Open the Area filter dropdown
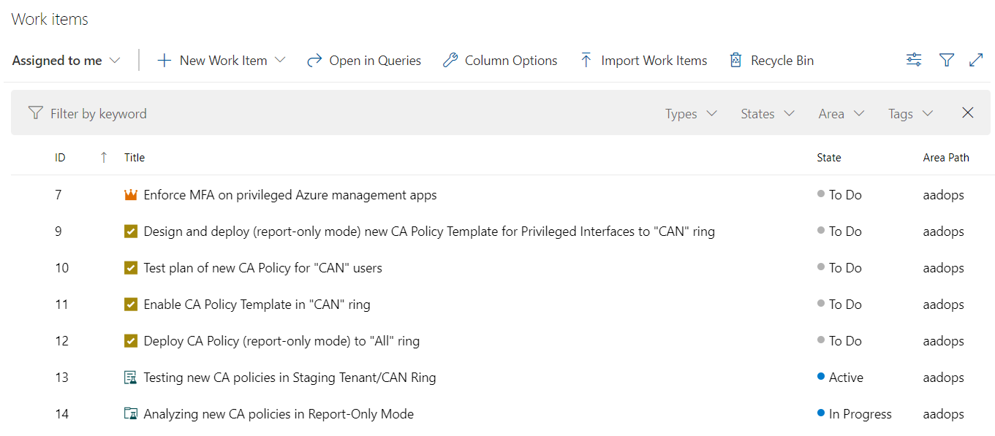This screenshot has height=436, width=995. click(x=841, y=114)
